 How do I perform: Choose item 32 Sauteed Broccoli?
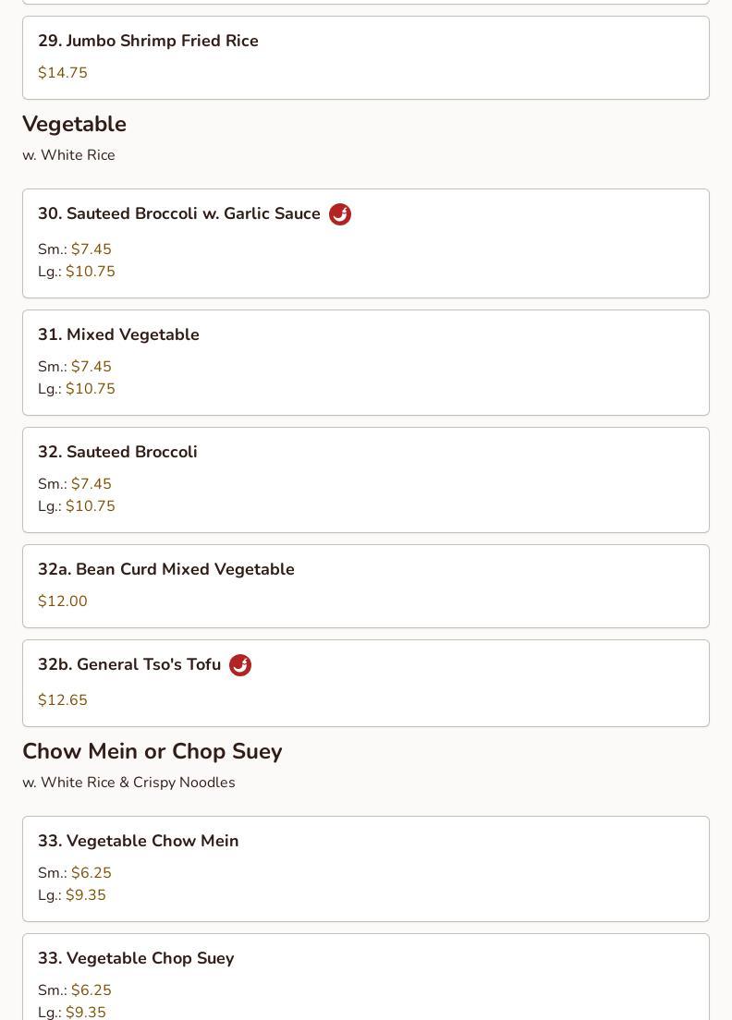(x=117, y=453)
